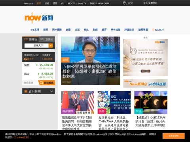The width and height of the screenshot is (190, 142).
Task: Open the 兩岸國際 section in main navigation
Action: tap(57, 30)
